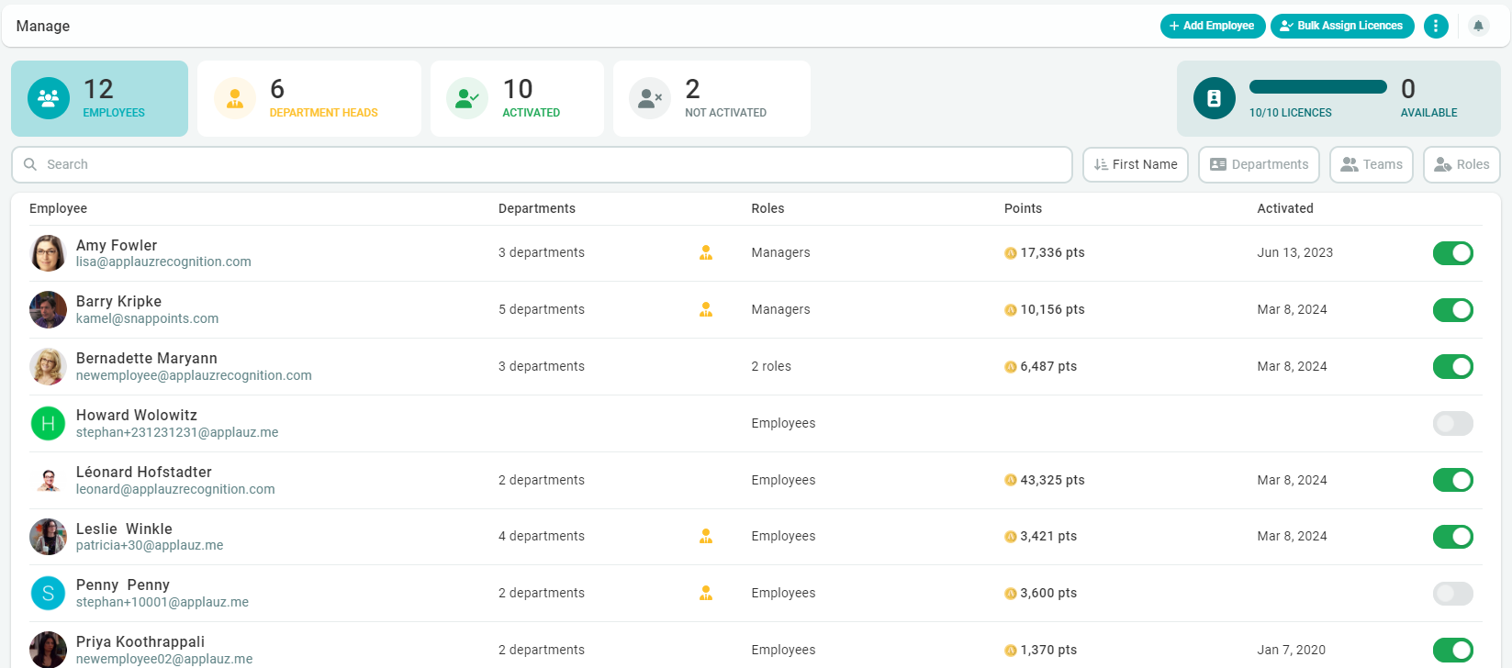Click the Bulk Assign Licences button

click(x=1341, y=26)
